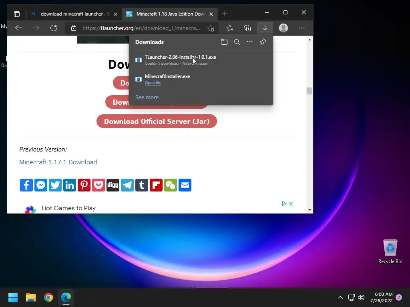Open Edge Settings and more menu
The image size is (410, 307).
[302, 28]
